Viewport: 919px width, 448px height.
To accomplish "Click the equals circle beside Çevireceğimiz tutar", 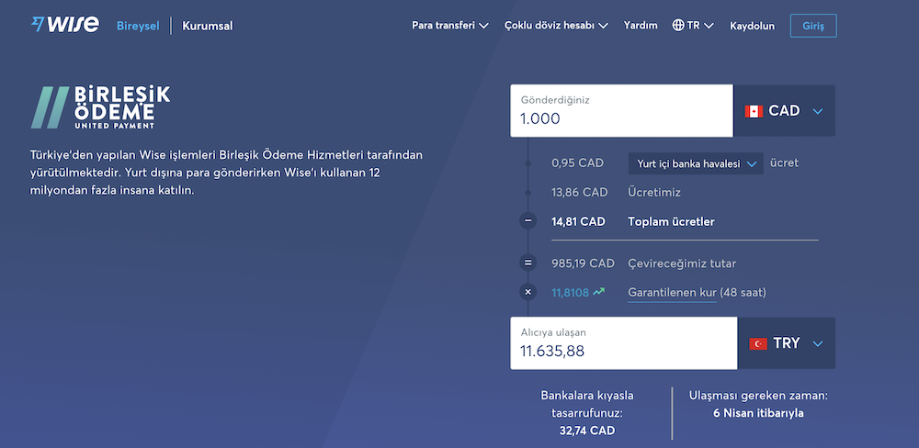I will click(528, 263).
